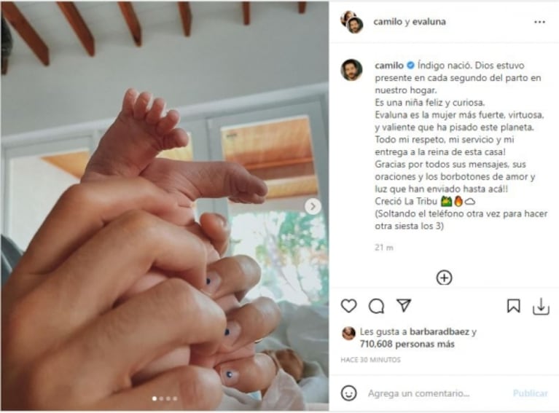559x413 pixels.
Task: View barbaradbaez profile from likes
Action: (439, 331)
